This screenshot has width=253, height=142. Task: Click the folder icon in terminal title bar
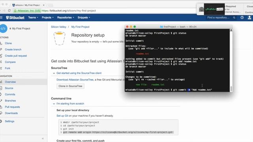point(161,27)
